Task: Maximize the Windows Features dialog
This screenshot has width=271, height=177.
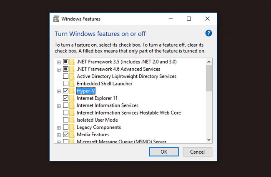Action: 189,19
